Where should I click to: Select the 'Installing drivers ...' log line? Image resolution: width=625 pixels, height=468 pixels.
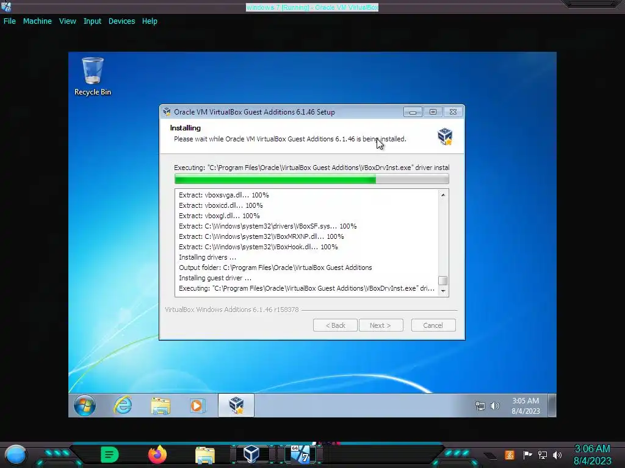208,257
